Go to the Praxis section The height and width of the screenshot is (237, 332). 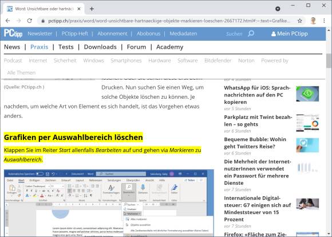tap(39, 47)
